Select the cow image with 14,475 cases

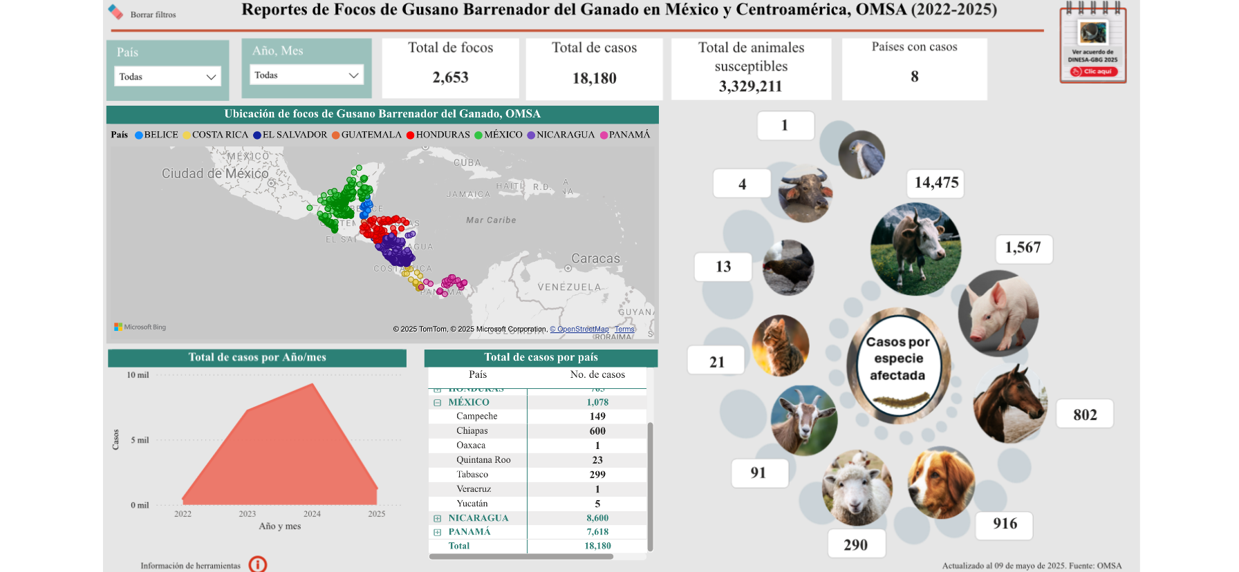click(915, 249)
